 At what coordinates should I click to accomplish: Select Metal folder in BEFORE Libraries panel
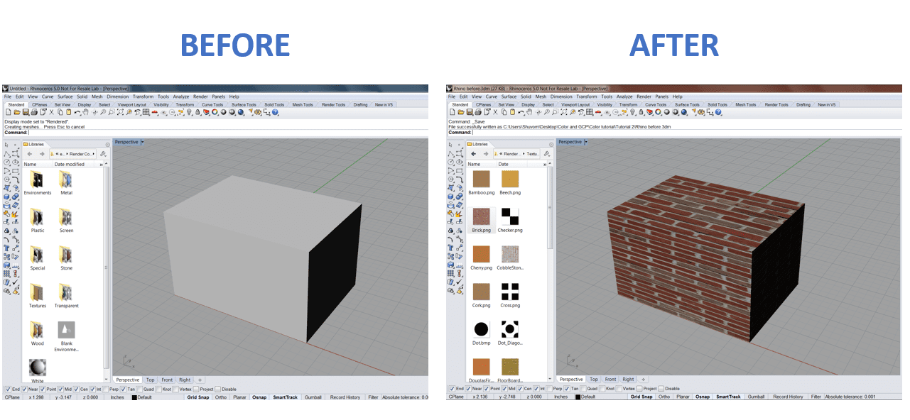pos(66,182)
